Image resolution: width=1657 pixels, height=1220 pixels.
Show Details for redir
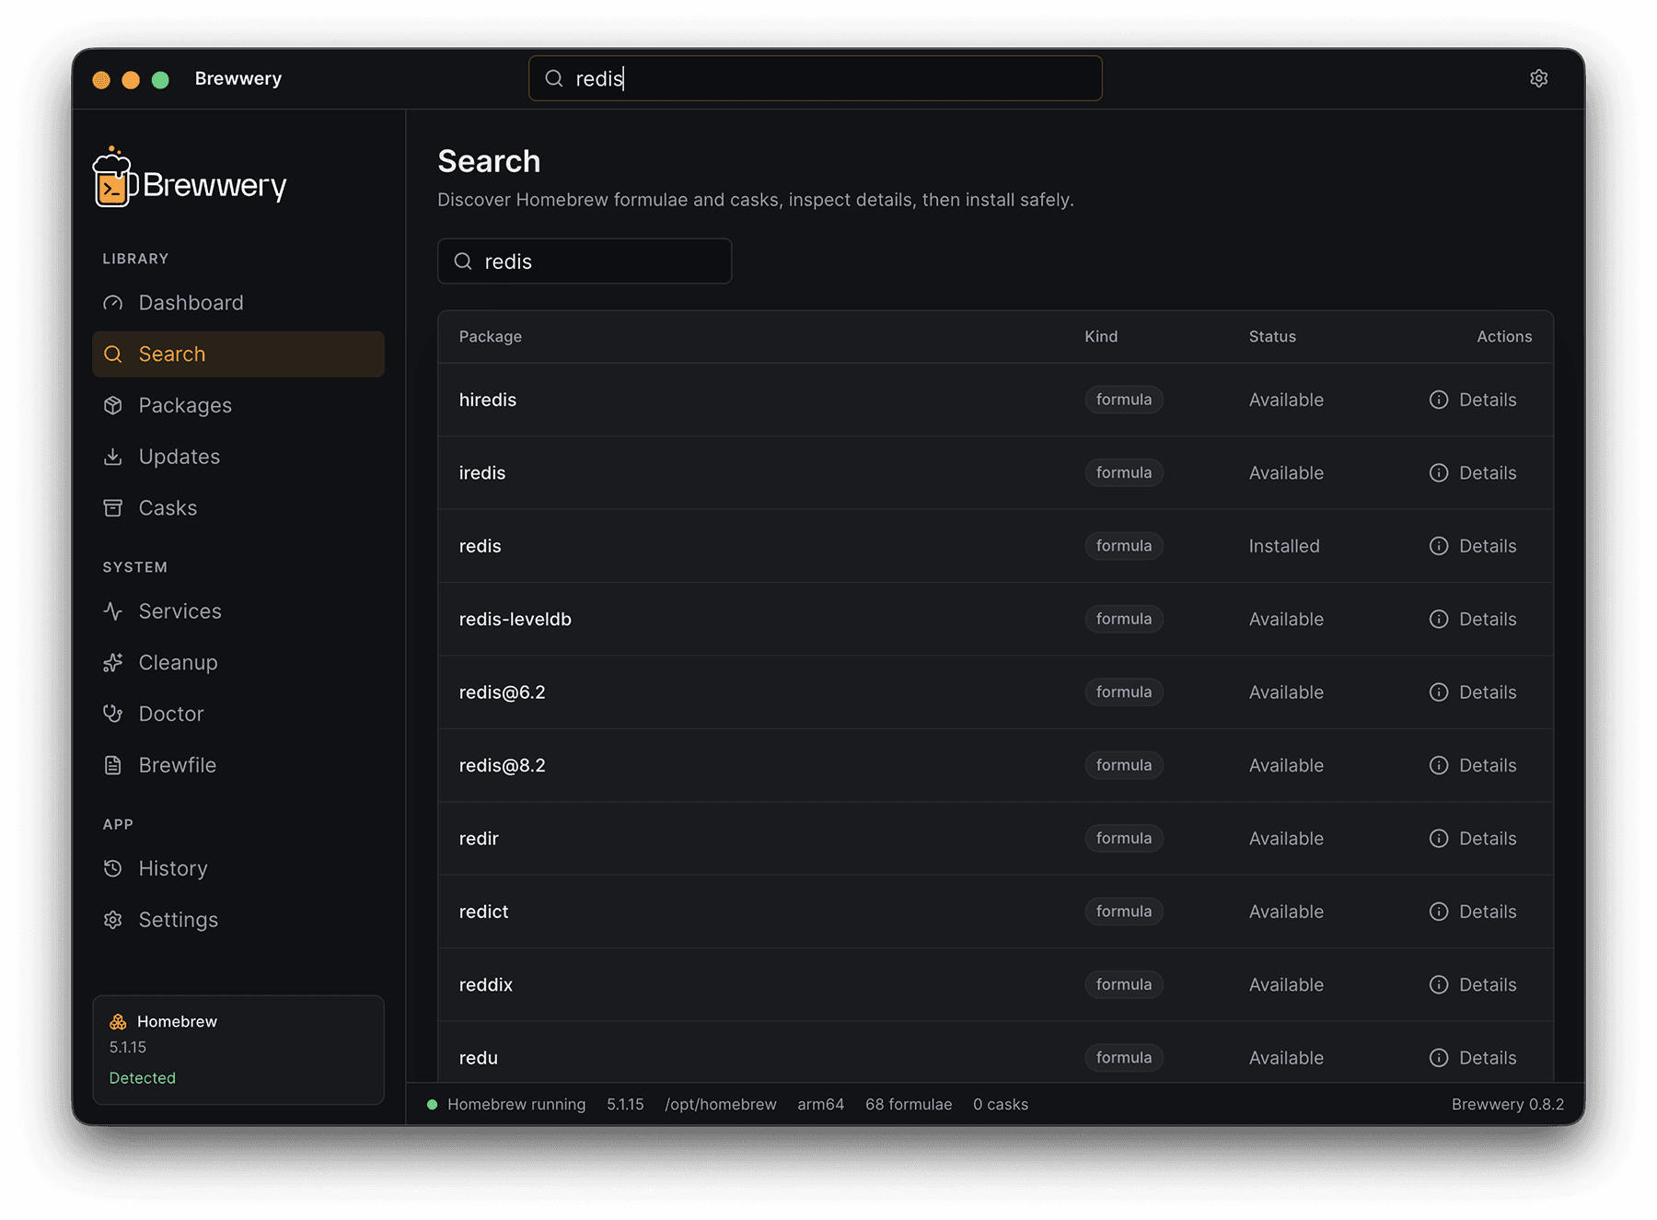click(1473, 839)
